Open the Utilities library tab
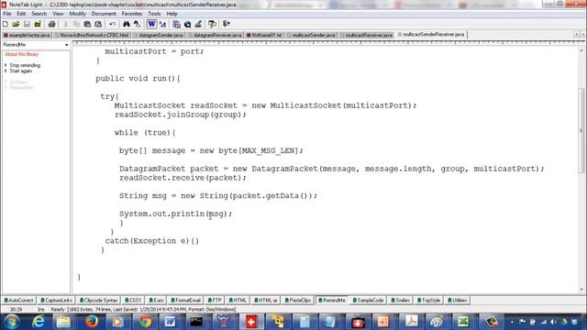 point(457,301)
